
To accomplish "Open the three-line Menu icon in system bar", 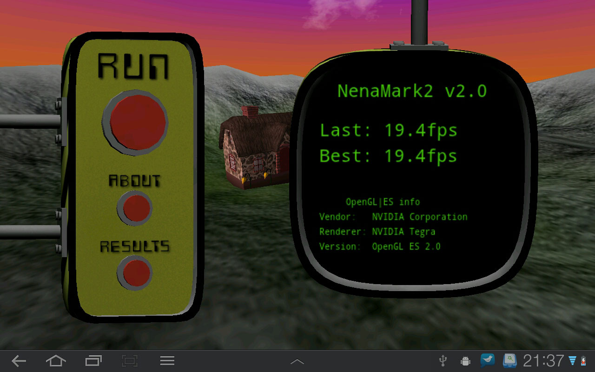I will 167,361.
